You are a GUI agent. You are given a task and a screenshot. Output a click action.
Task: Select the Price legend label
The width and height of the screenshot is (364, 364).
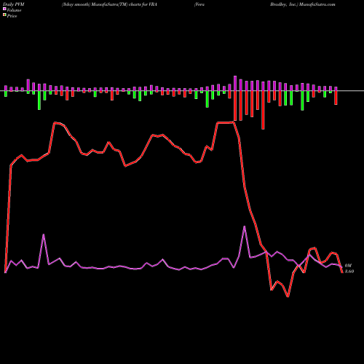[x=12, y=16]
